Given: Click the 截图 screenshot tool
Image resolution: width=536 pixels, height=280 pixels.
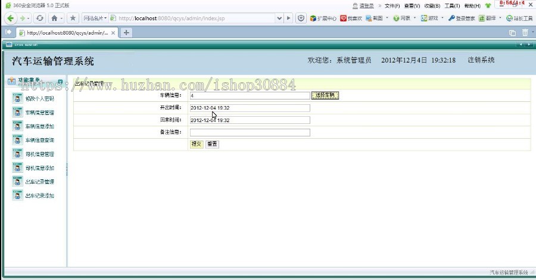Looking at the screenshot, I should pos(374,18).
